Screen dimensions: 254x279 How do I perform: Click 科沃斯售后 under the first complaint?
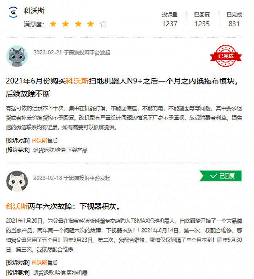45,140
